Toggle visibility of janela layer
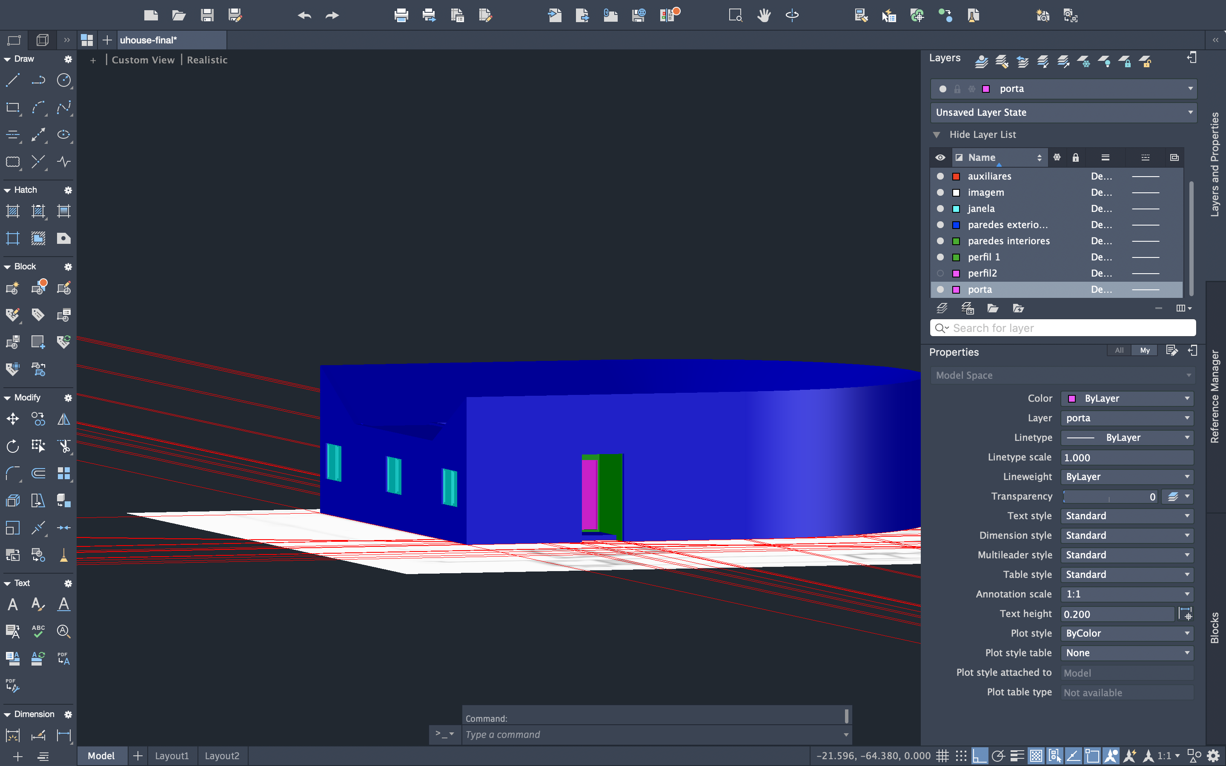 point(940,209)
